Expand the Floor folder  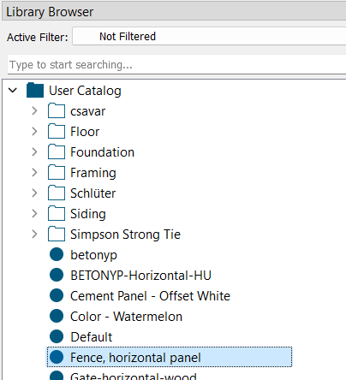tap(34, 131)
